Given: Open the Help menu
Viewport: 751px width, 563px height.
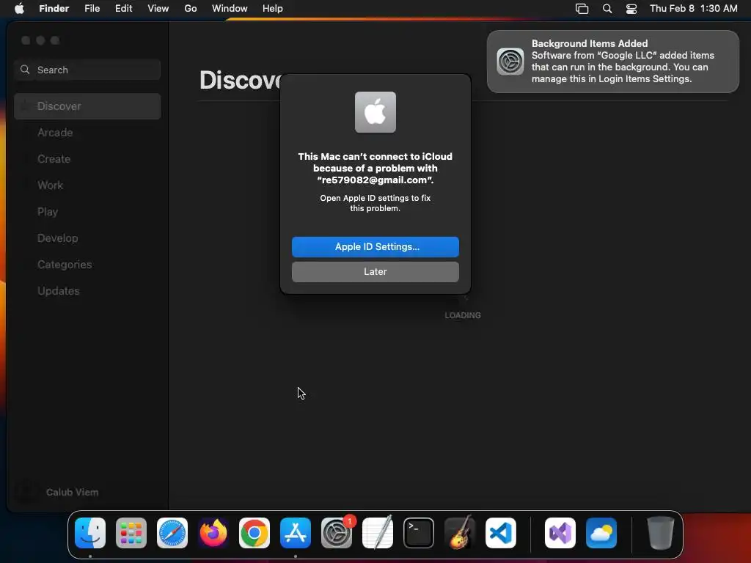Looking at the screenshot, I should click(x=273, y=9).
